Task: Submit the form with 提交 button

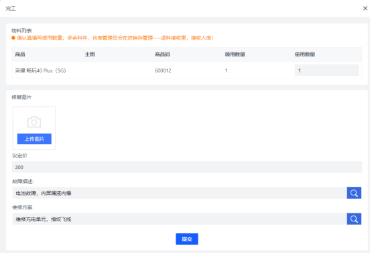Action: (x=187, y=239)
